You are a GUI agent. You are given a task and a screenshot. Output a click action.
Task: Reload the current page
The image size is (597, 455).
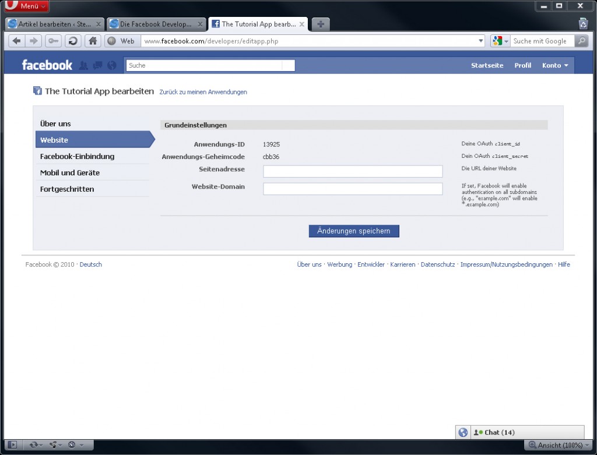73,41
